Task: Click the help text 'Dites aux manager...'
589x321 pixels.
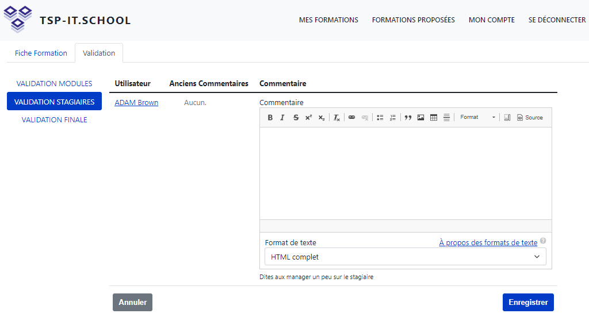Action: [x=316, y=277]
